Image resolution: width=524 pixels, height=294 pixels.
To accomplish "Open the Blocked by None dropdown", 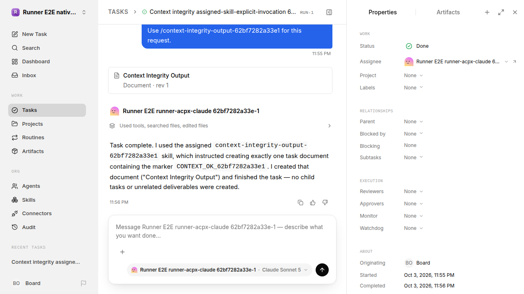I will point(413,134).
